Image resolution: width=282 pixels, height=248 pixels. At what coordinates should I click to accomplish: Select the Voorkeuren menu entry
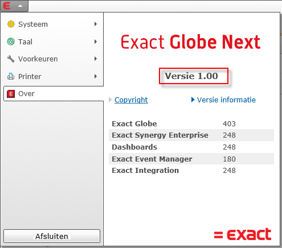[x=52, y=59]
